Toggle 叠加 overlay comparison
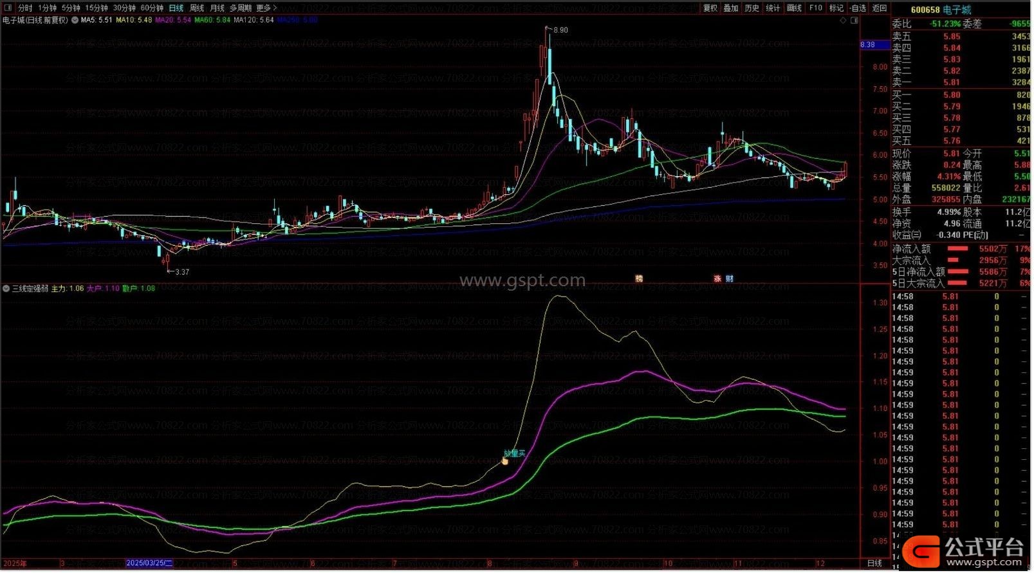 point(731,8)
